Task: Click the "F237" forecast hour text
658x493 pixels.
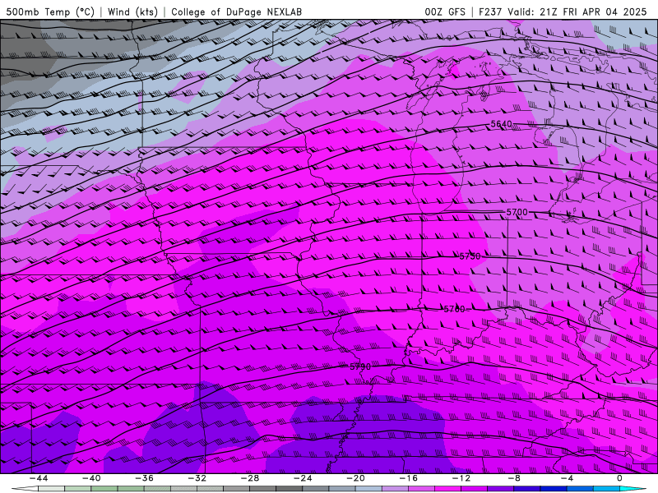Action: pos(490,12)
